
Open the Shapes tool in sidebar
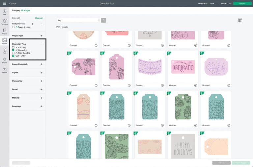[4, 60]
